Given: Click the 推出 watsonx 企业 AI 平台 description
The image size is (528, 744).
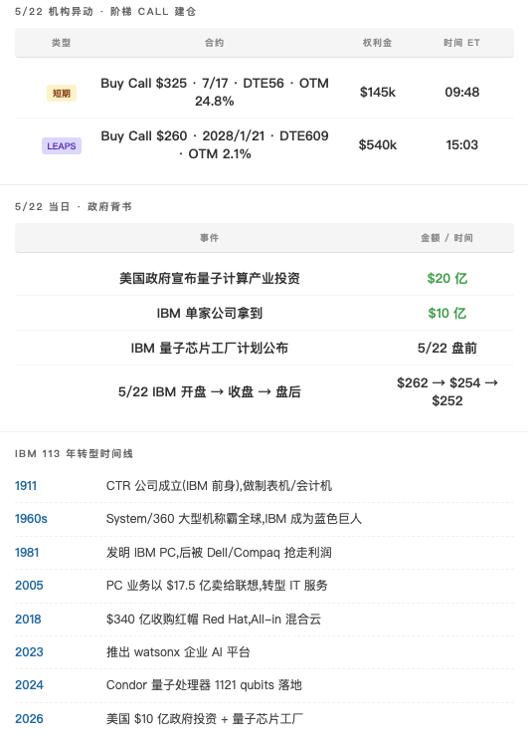Looking at the screenshot, I should (x=178, y=652).
